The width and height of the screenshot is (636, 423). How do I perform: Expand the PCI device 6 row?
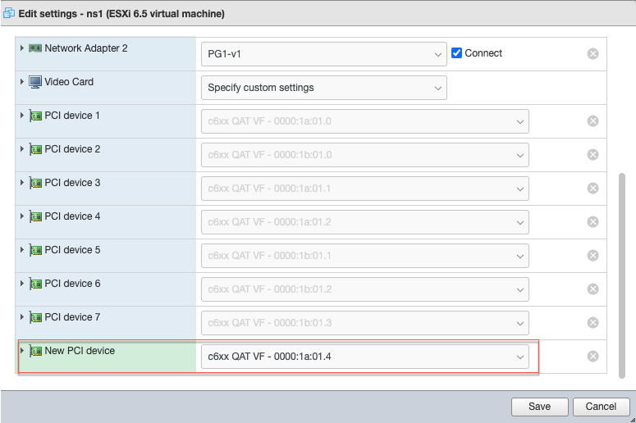point(22,283)
